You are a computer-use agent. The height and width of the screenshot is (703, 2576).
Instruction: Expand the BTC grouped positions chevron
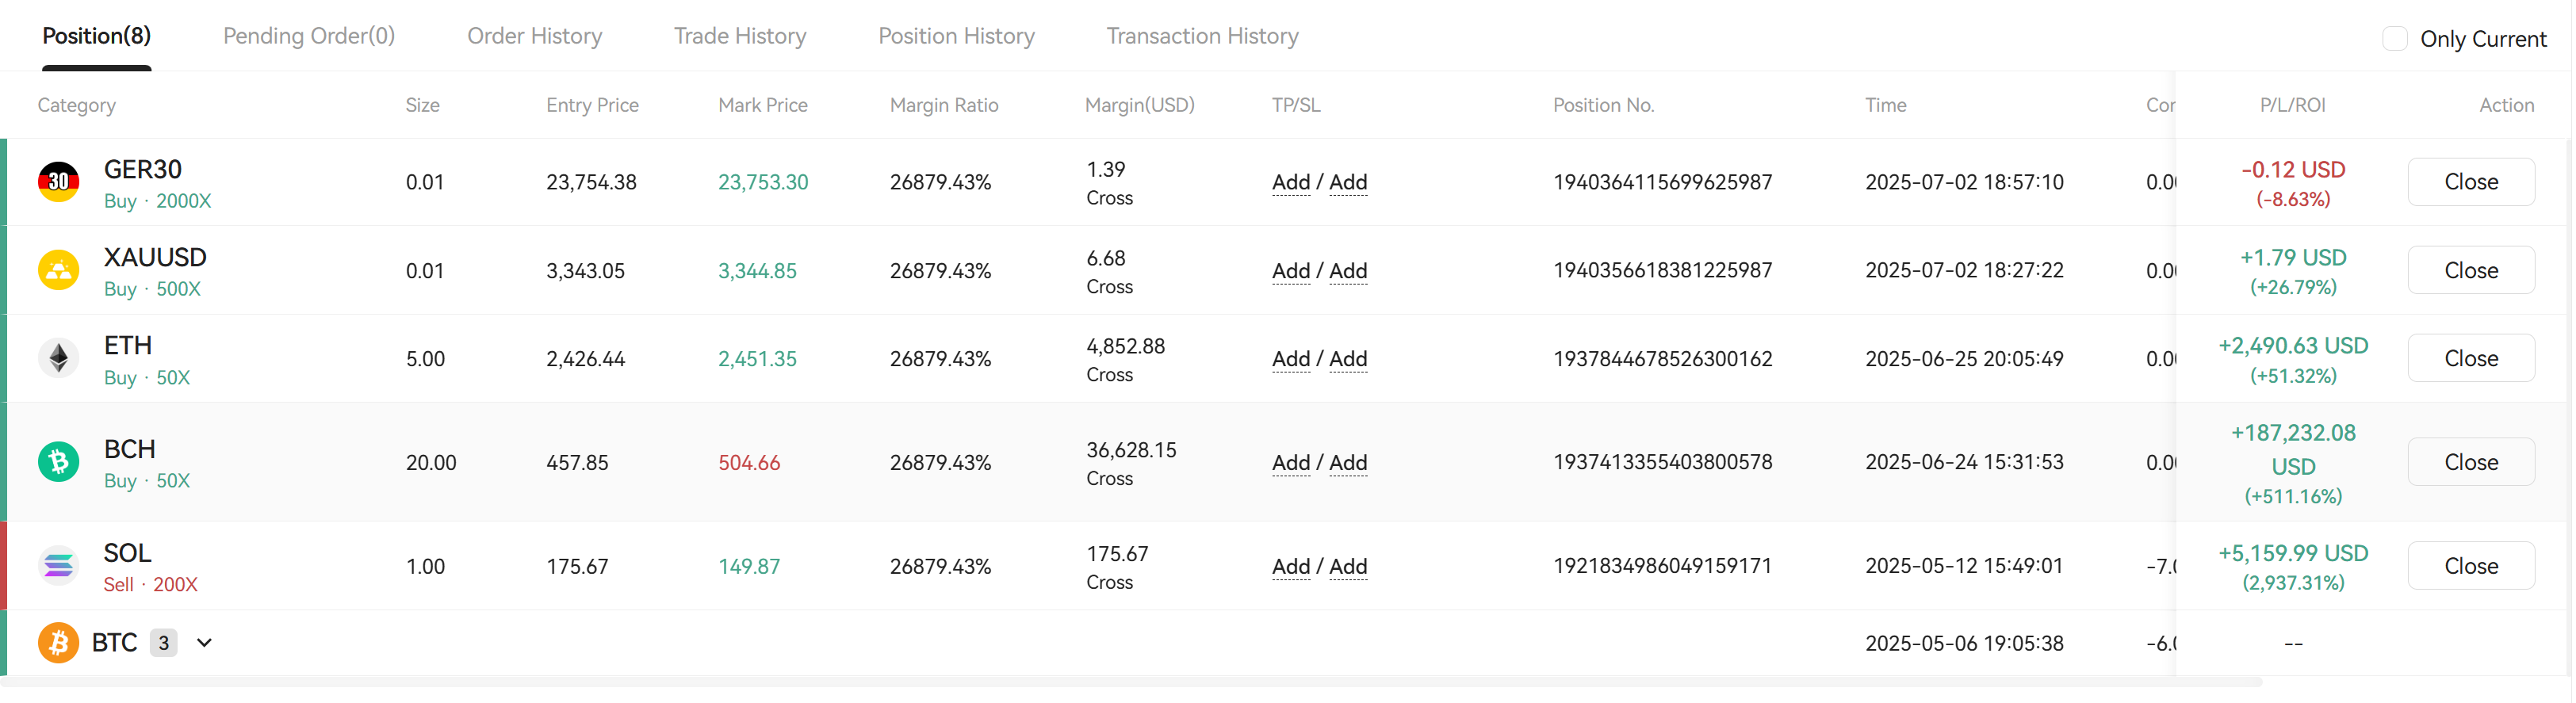tap(204, 643)
